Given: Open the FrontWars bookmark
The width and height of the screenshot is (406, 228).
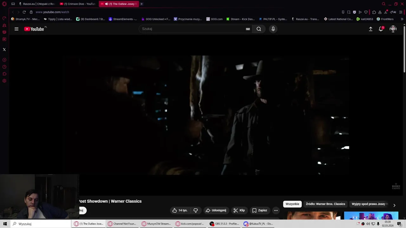Looking at the screenshot, I should [x=385, y=19].
